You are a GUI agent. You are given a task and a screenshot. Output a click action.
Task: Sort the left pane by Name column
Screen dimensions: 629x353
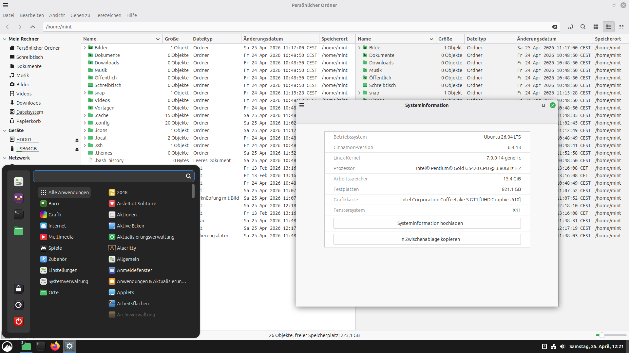122,39
